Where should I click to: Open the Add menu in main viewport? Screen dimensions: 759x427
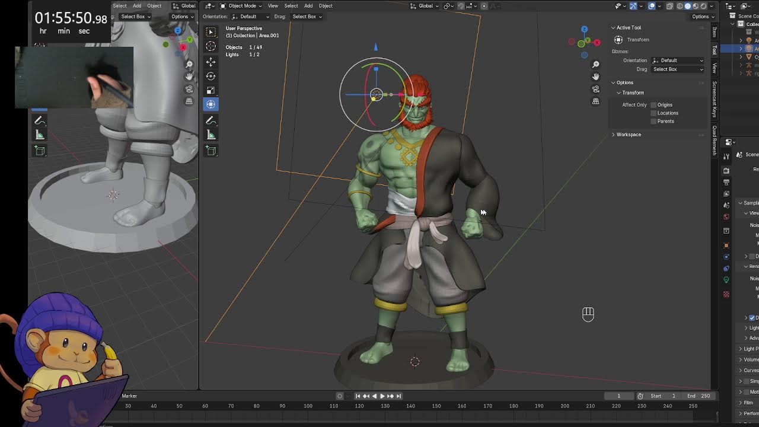(x=308, y=6)
